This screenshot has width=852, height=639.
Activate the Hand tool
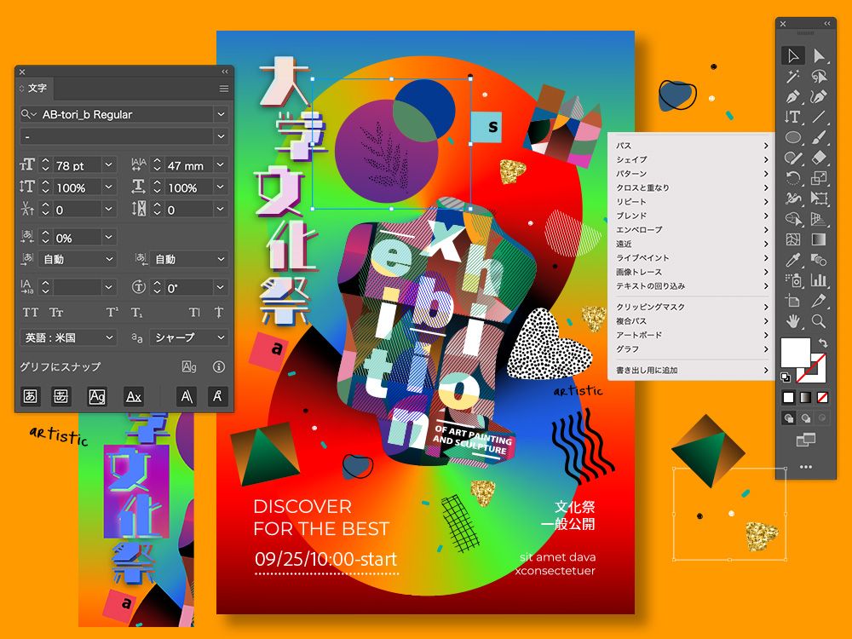(x=792, y=321)
